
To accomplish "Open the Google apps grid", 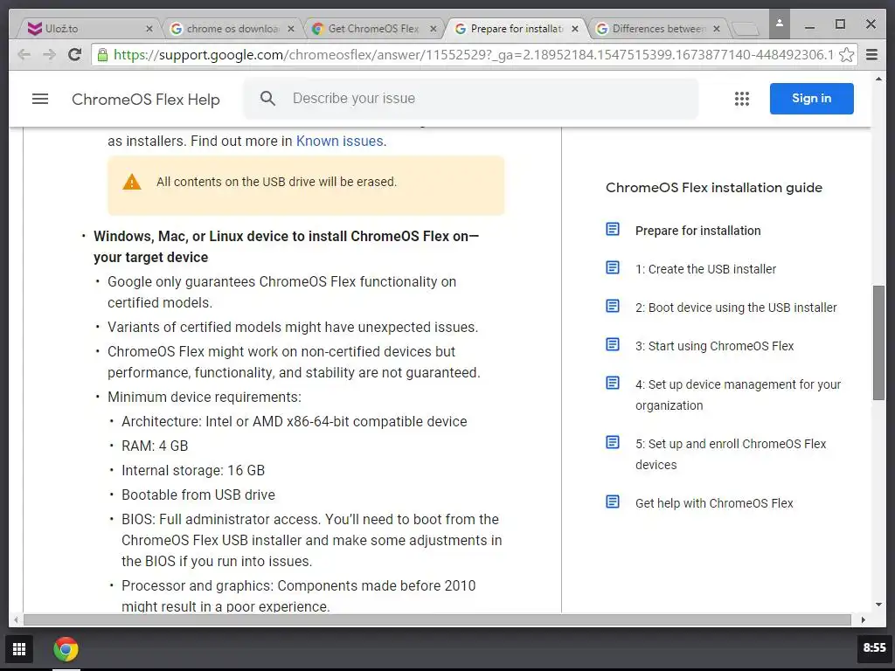I will pos(741,99).
